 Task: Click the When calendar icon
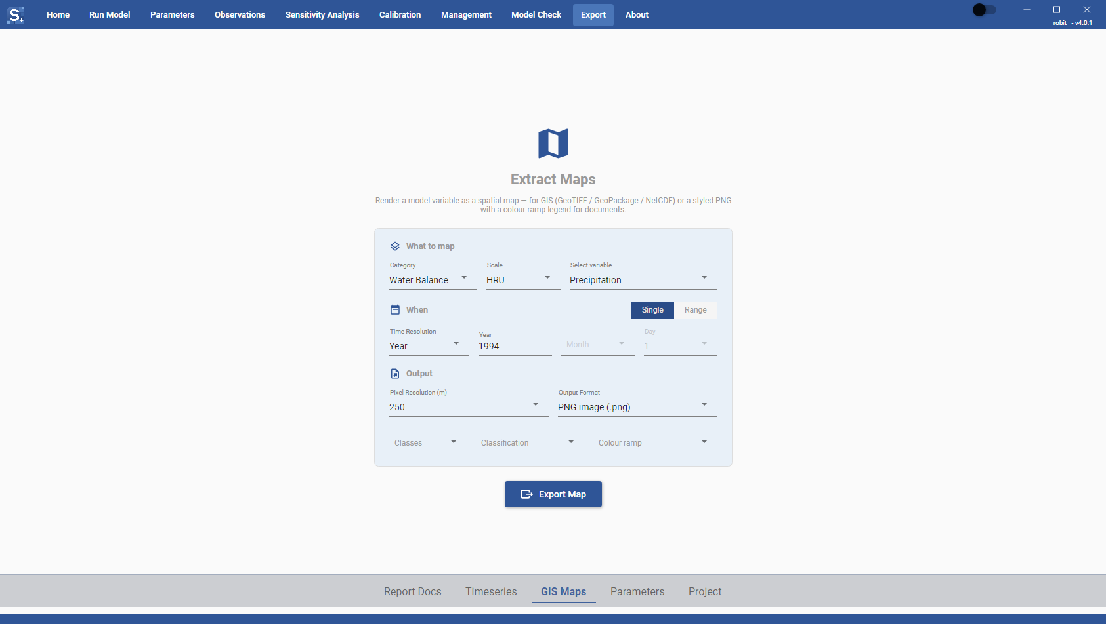(x=395, y=310)
